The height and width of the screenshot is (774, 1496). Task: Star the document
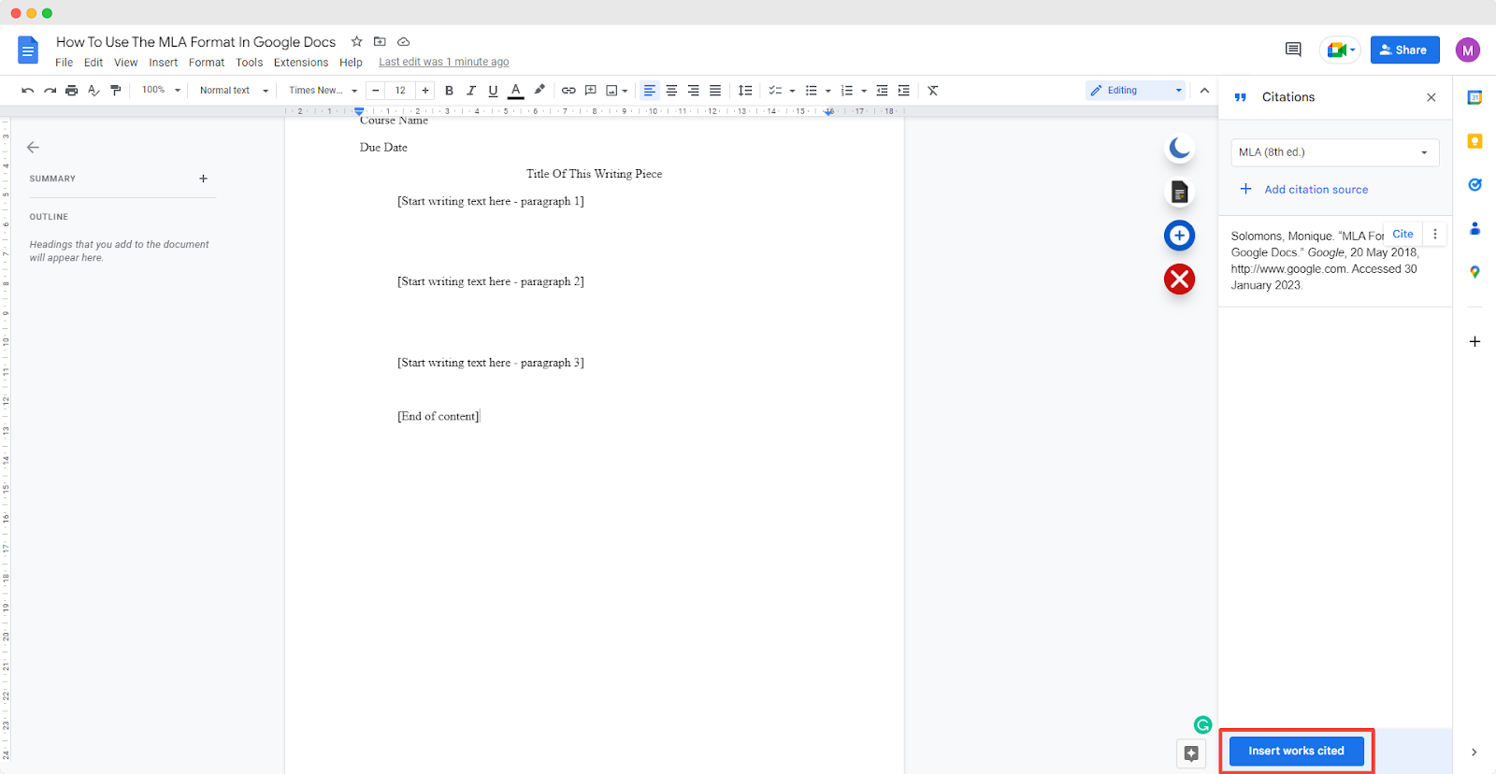tap(356, 41)
